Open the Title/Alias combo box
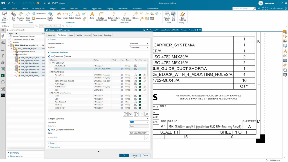 (139, 122)
